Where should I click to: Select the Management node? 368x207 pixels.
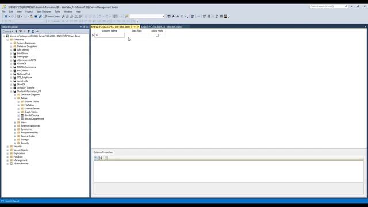[x=20, y=160]
